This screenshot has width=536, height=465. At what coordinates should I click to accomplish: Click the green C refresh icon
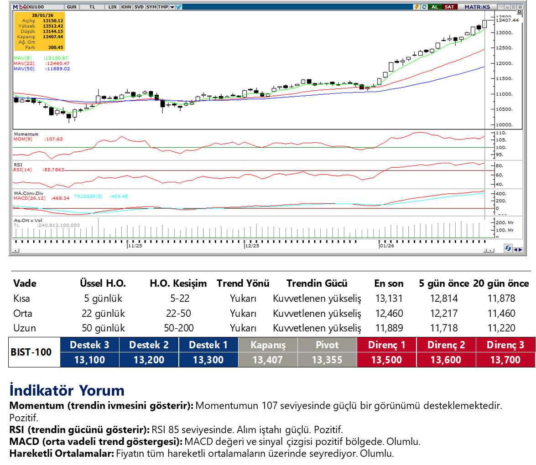pyautogui.click(x=424, y=7)
